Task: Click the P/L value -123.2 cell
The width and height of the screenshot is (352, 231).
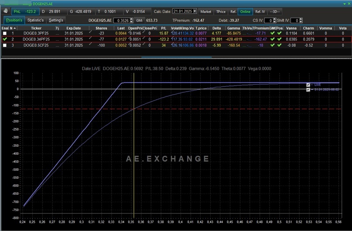Action: click(x=164, y=39)
